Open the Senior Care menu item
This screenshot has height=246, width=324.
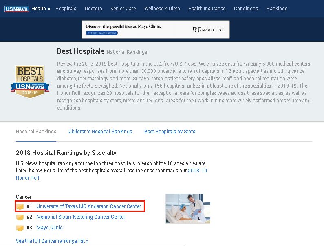(x=123, y=9)
